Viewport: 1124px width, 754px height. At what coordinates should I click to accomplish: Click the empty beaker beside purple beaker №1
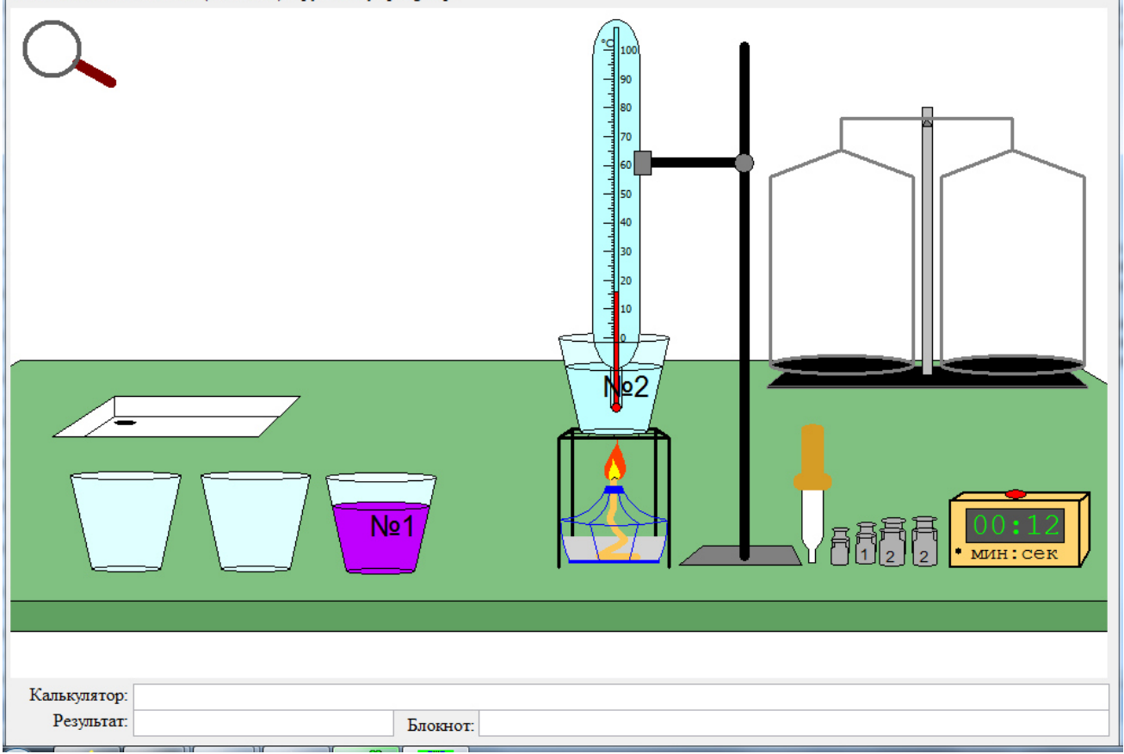coord(255,522)
